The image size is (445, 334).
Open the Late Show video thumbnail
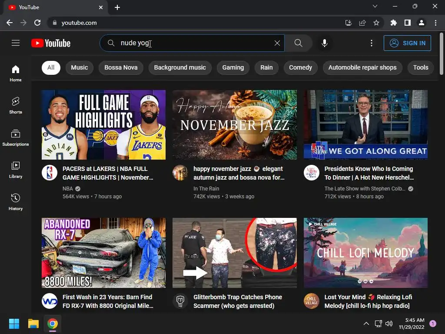coord(365,125)
